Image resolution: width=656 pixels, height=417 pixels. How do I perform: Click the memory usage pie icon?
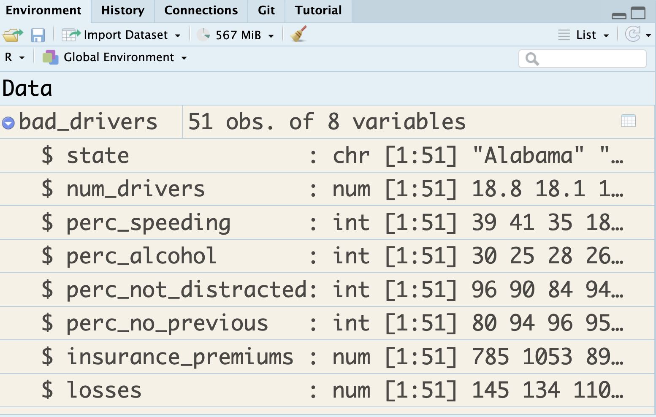coord(204,35)
